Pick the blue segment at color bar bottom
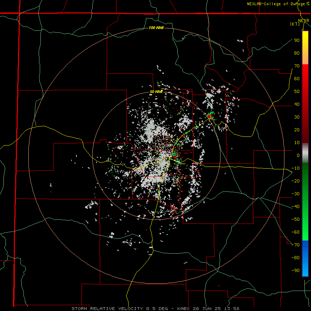This screenshot has height=311, width=311. (x=305, y=258)
